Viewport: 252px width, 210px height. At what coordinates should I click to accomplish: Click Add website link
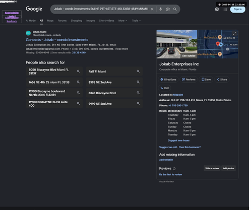point(166,160)
